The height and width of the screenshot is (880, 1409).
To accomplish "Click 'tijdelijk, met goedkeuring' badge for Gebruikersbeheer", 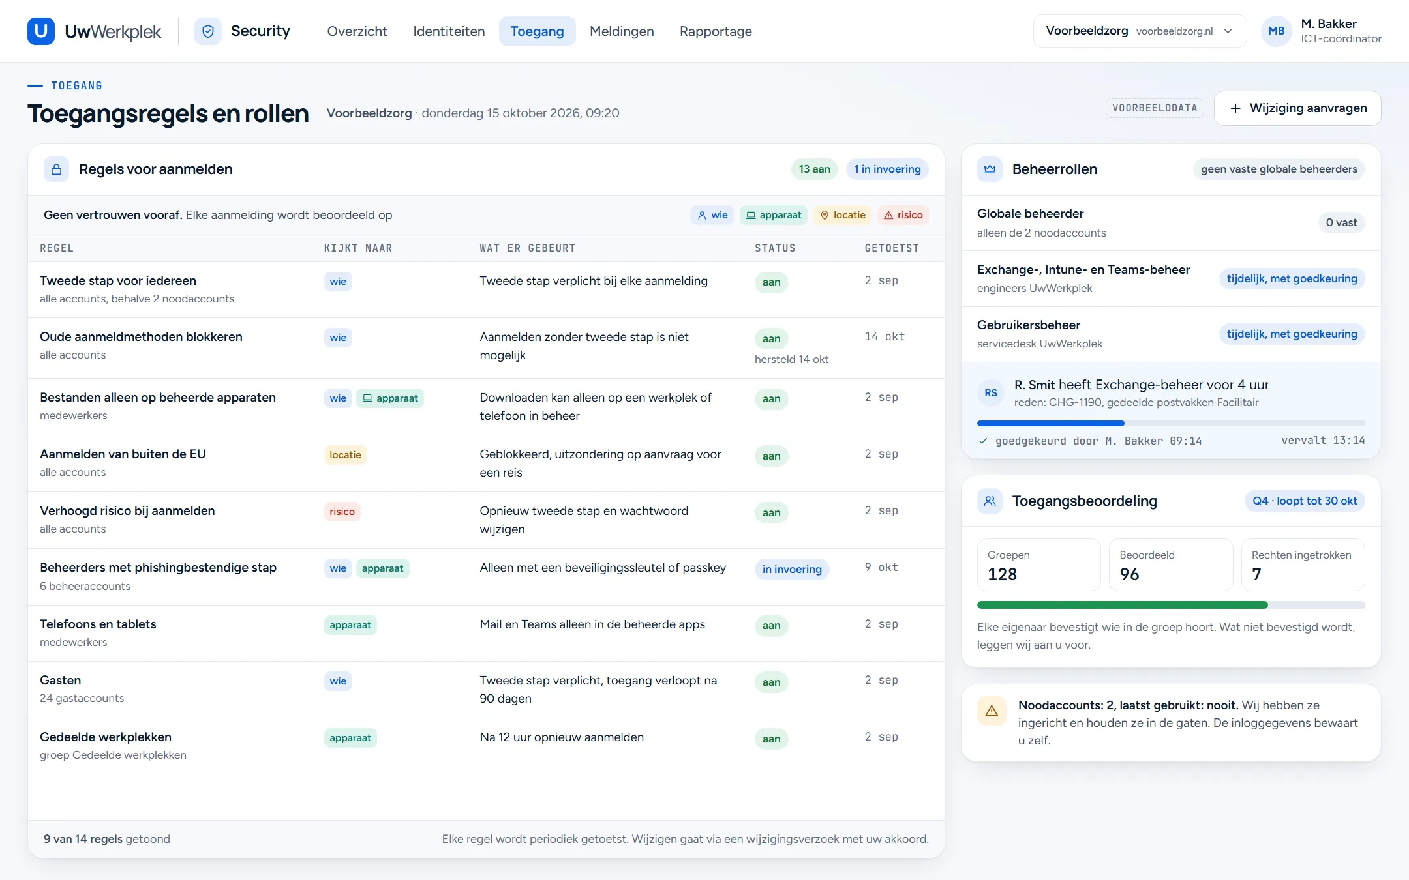I will [1292, 334].
